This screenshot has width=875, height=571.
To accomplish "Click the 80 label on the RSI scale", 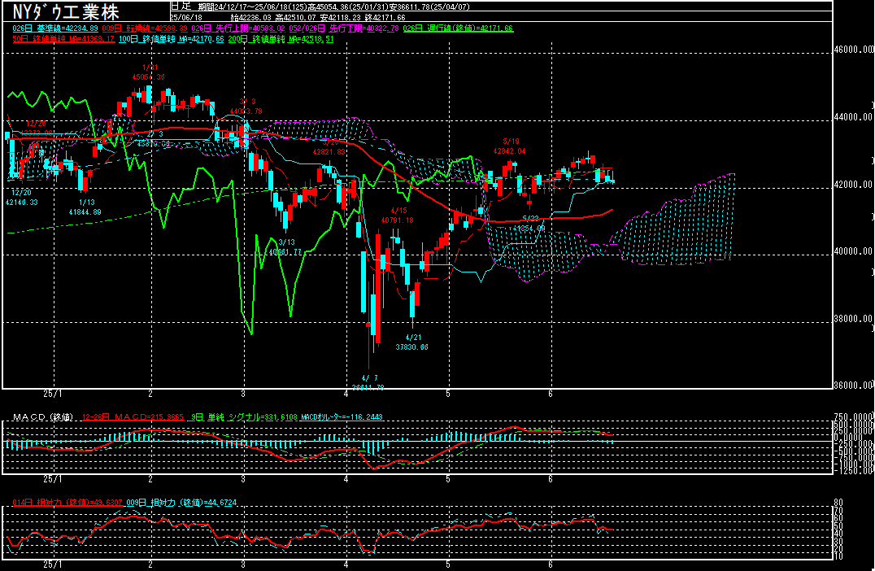I will [838, 503].
